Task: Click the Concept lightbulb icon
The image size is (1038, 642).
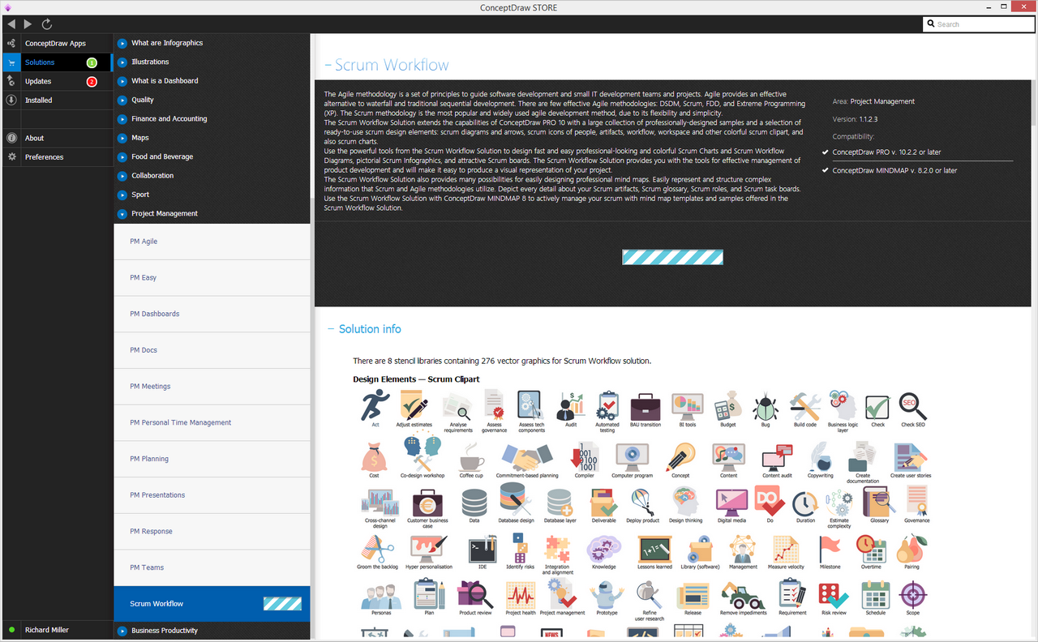Action: point(680,456)
